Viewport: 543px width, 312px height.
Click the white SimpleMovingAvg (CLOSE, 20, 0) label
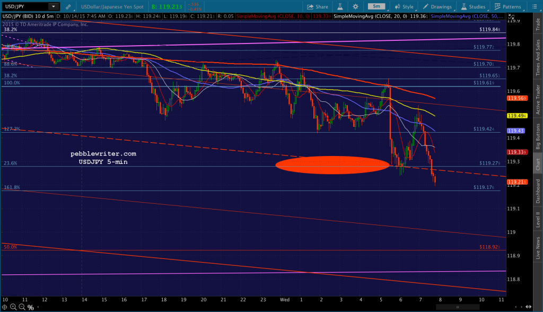coord(371,16)
